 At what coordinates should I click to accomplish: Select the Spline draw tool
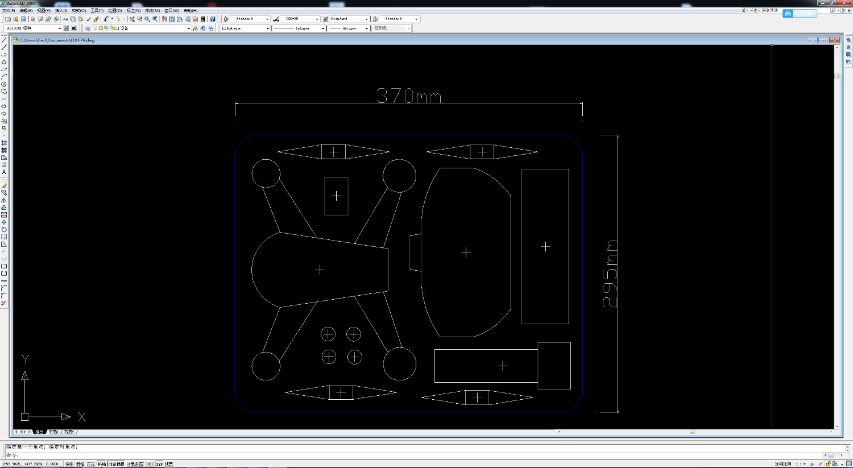(4, 99)
